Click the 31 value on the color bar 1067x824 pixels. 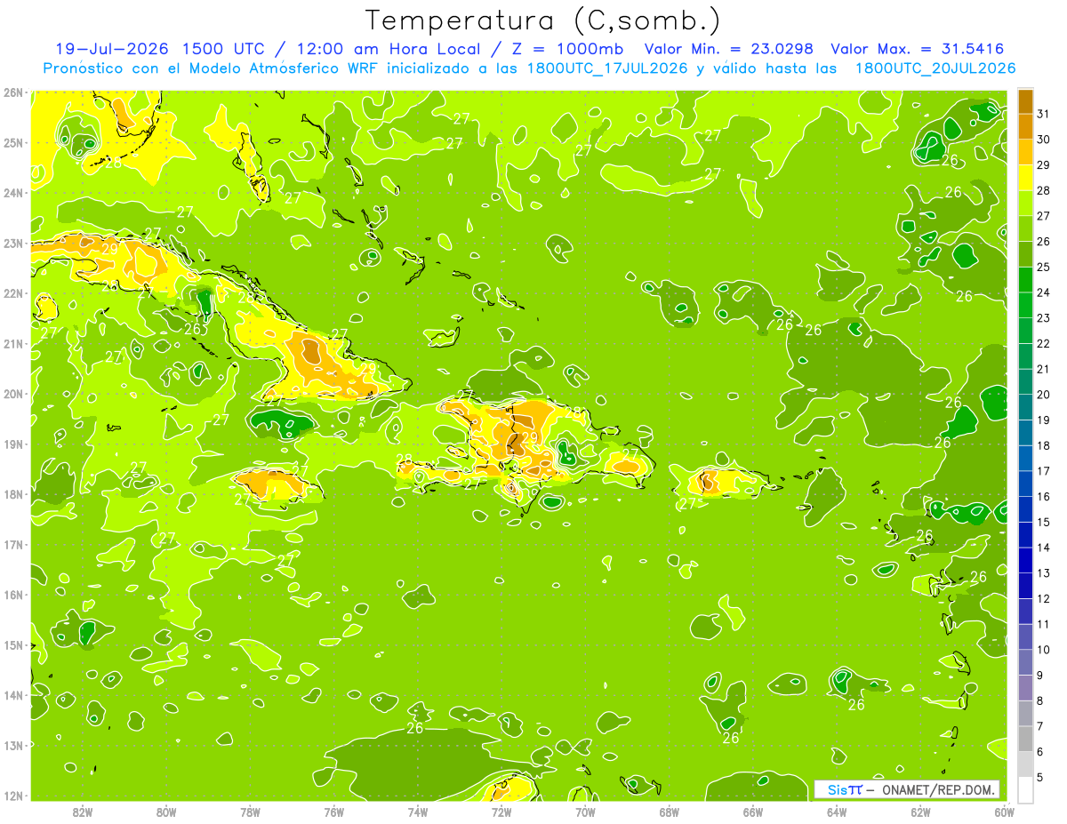[1044, 113]
